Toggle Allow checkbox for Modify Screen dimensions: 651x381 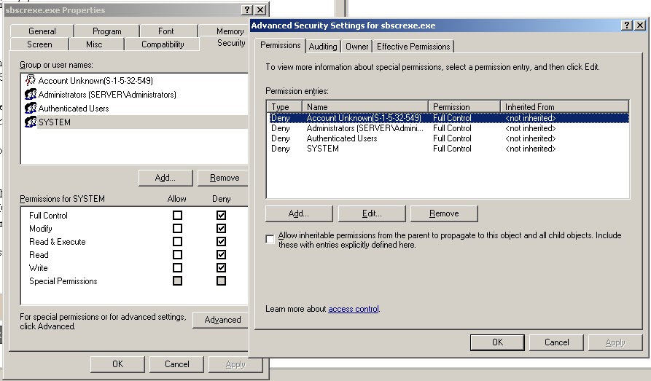click(177, 228)
